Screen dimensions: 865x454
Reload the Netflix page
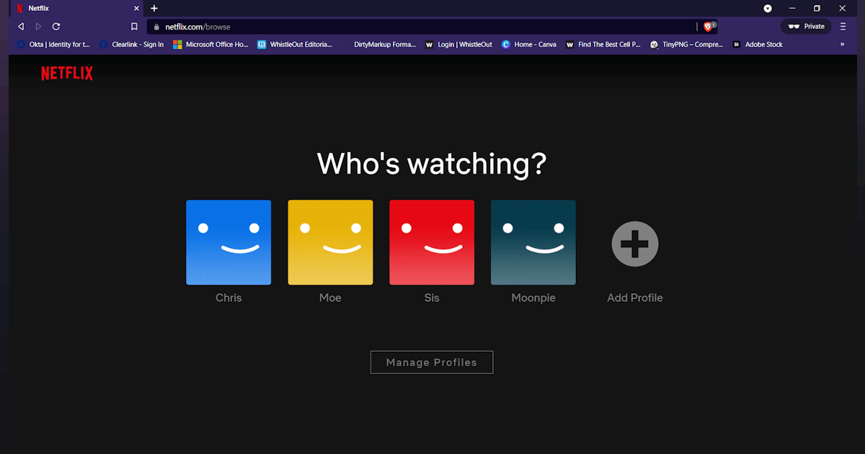pyautogui.click(x=56, y=26)
